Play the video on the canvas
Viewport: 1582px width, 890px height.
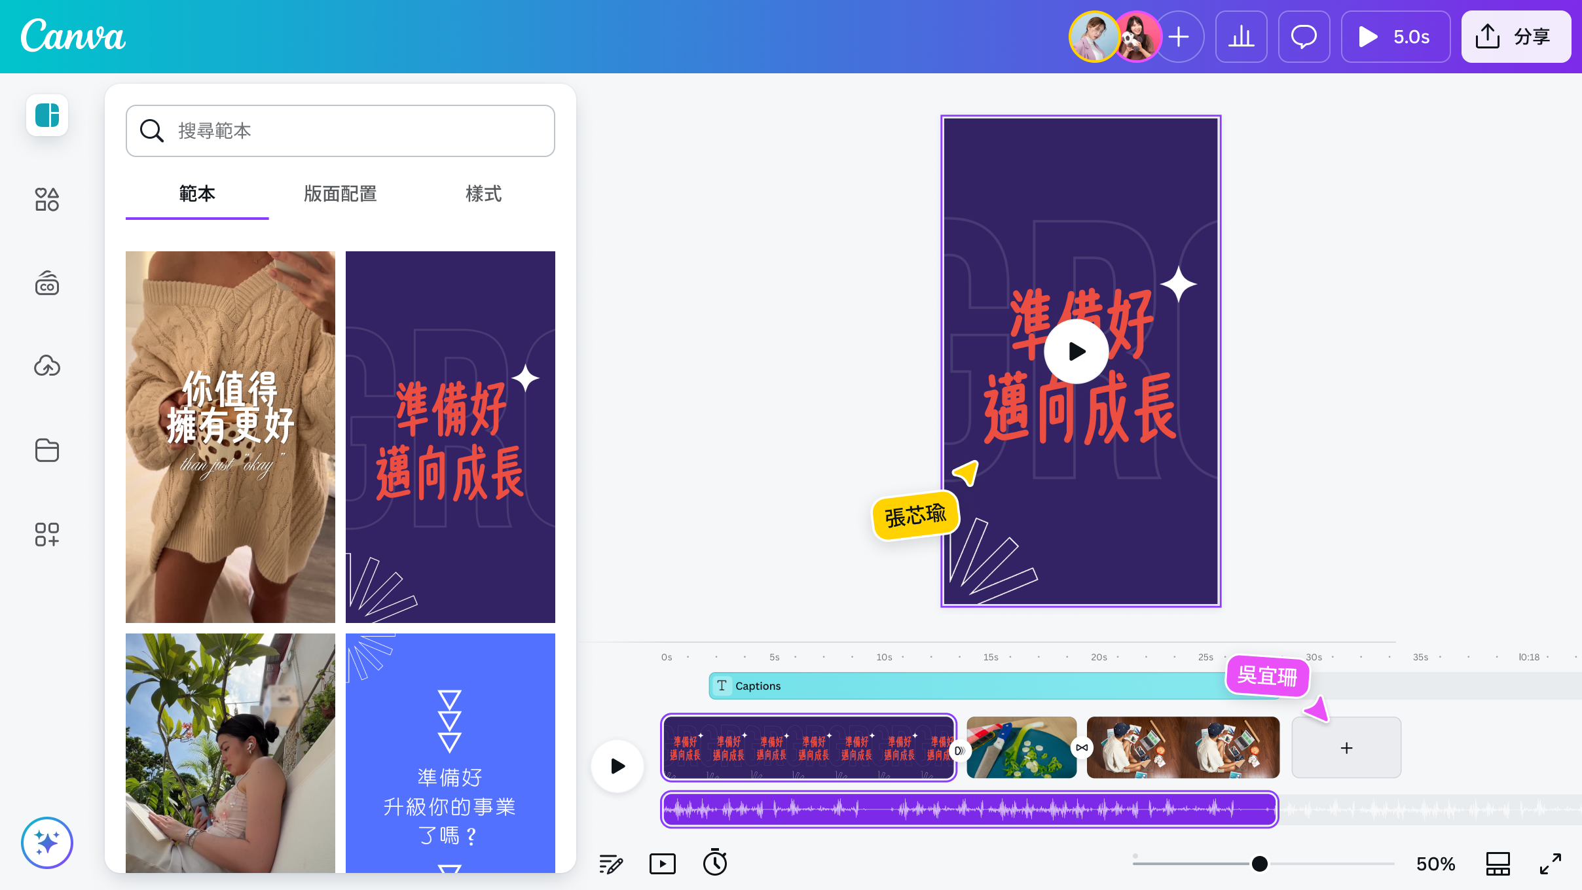[1076, 351]
